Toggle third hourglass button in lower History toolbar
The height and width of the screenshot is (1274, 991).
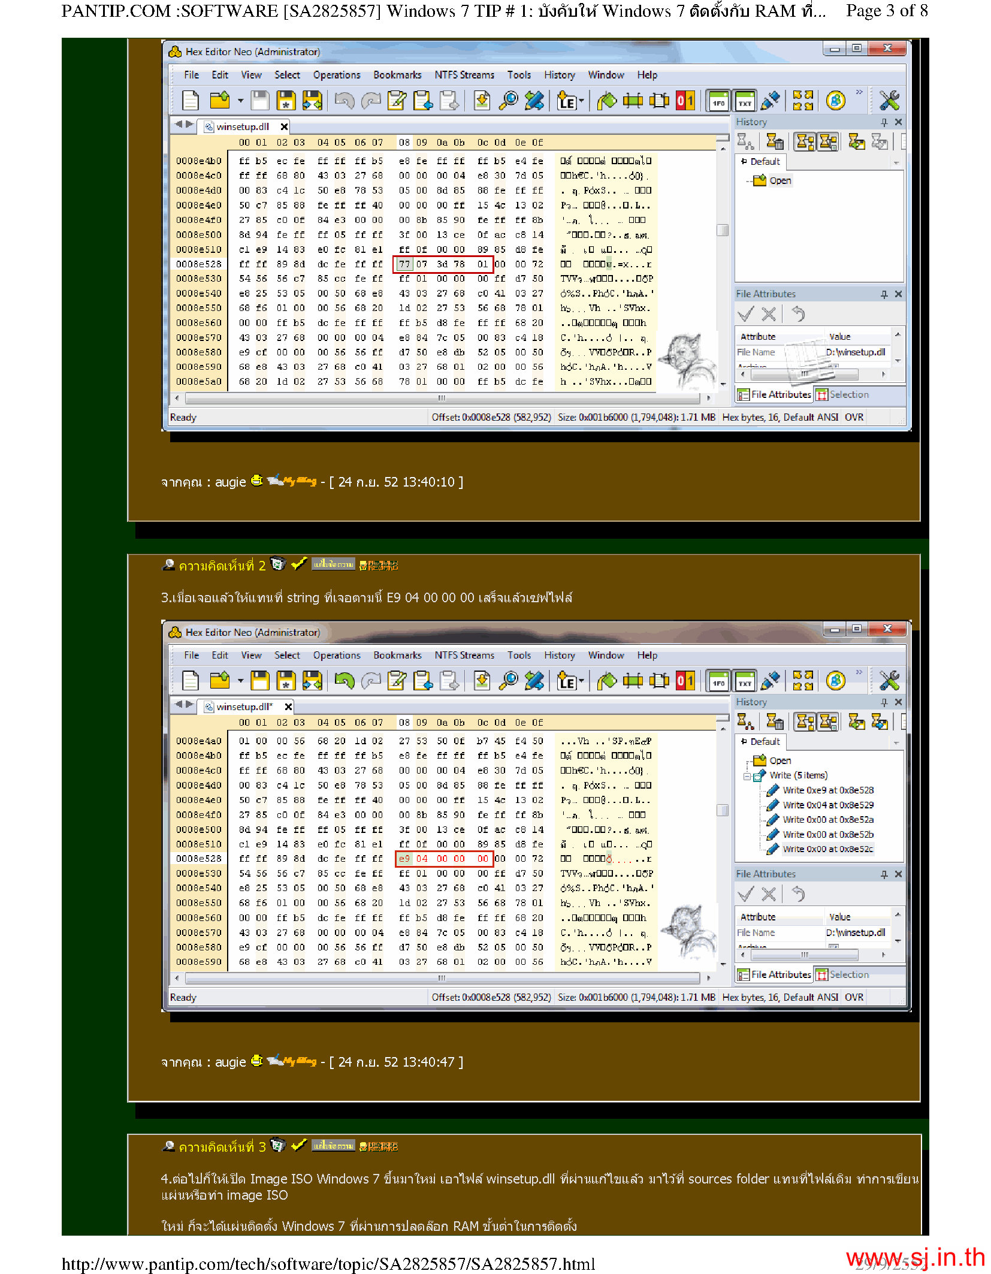click(805, 721)
